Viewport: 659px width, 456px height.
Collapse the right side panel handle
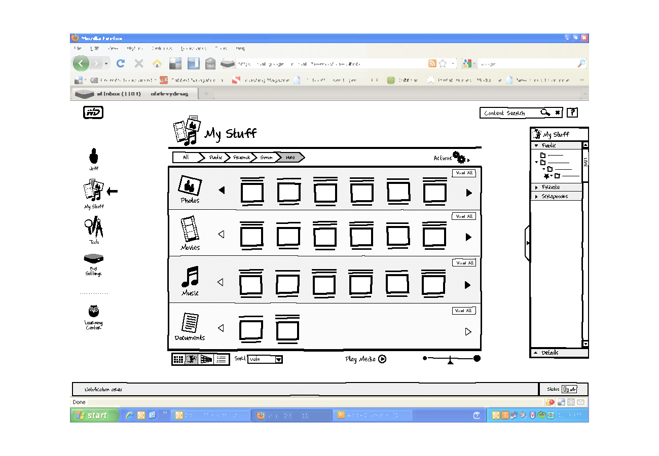click(x=527, y=243)
